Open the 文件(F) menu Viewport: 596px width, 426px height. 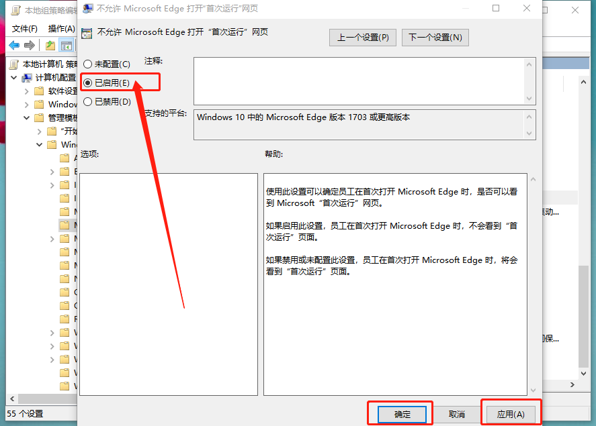tap(25, 29)
